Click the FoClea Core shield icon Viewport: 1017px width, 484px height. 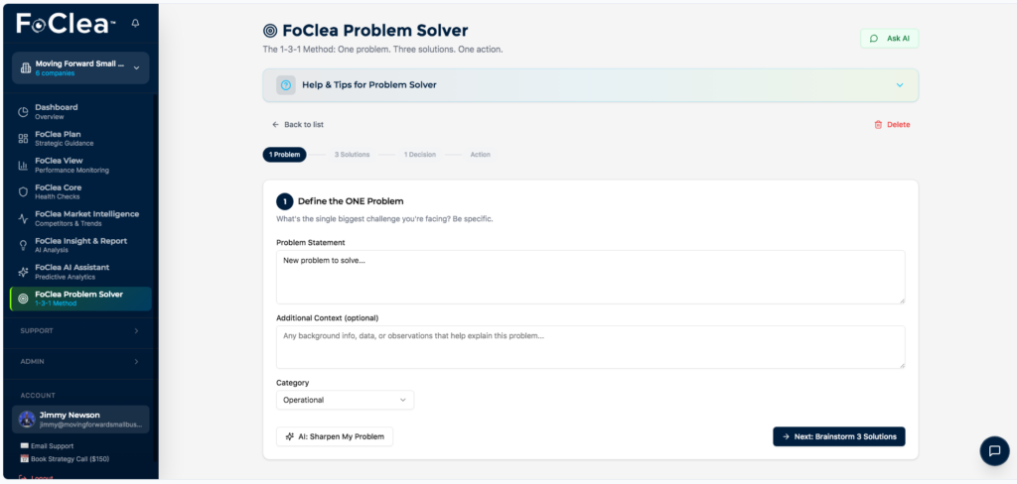pyautogui.click(x=23, y=191)
